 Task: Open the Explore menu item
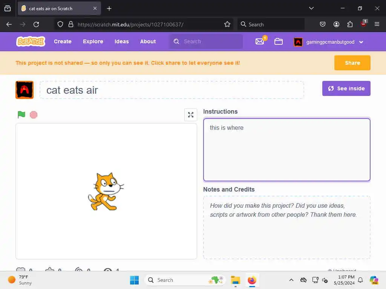[93, 41]
